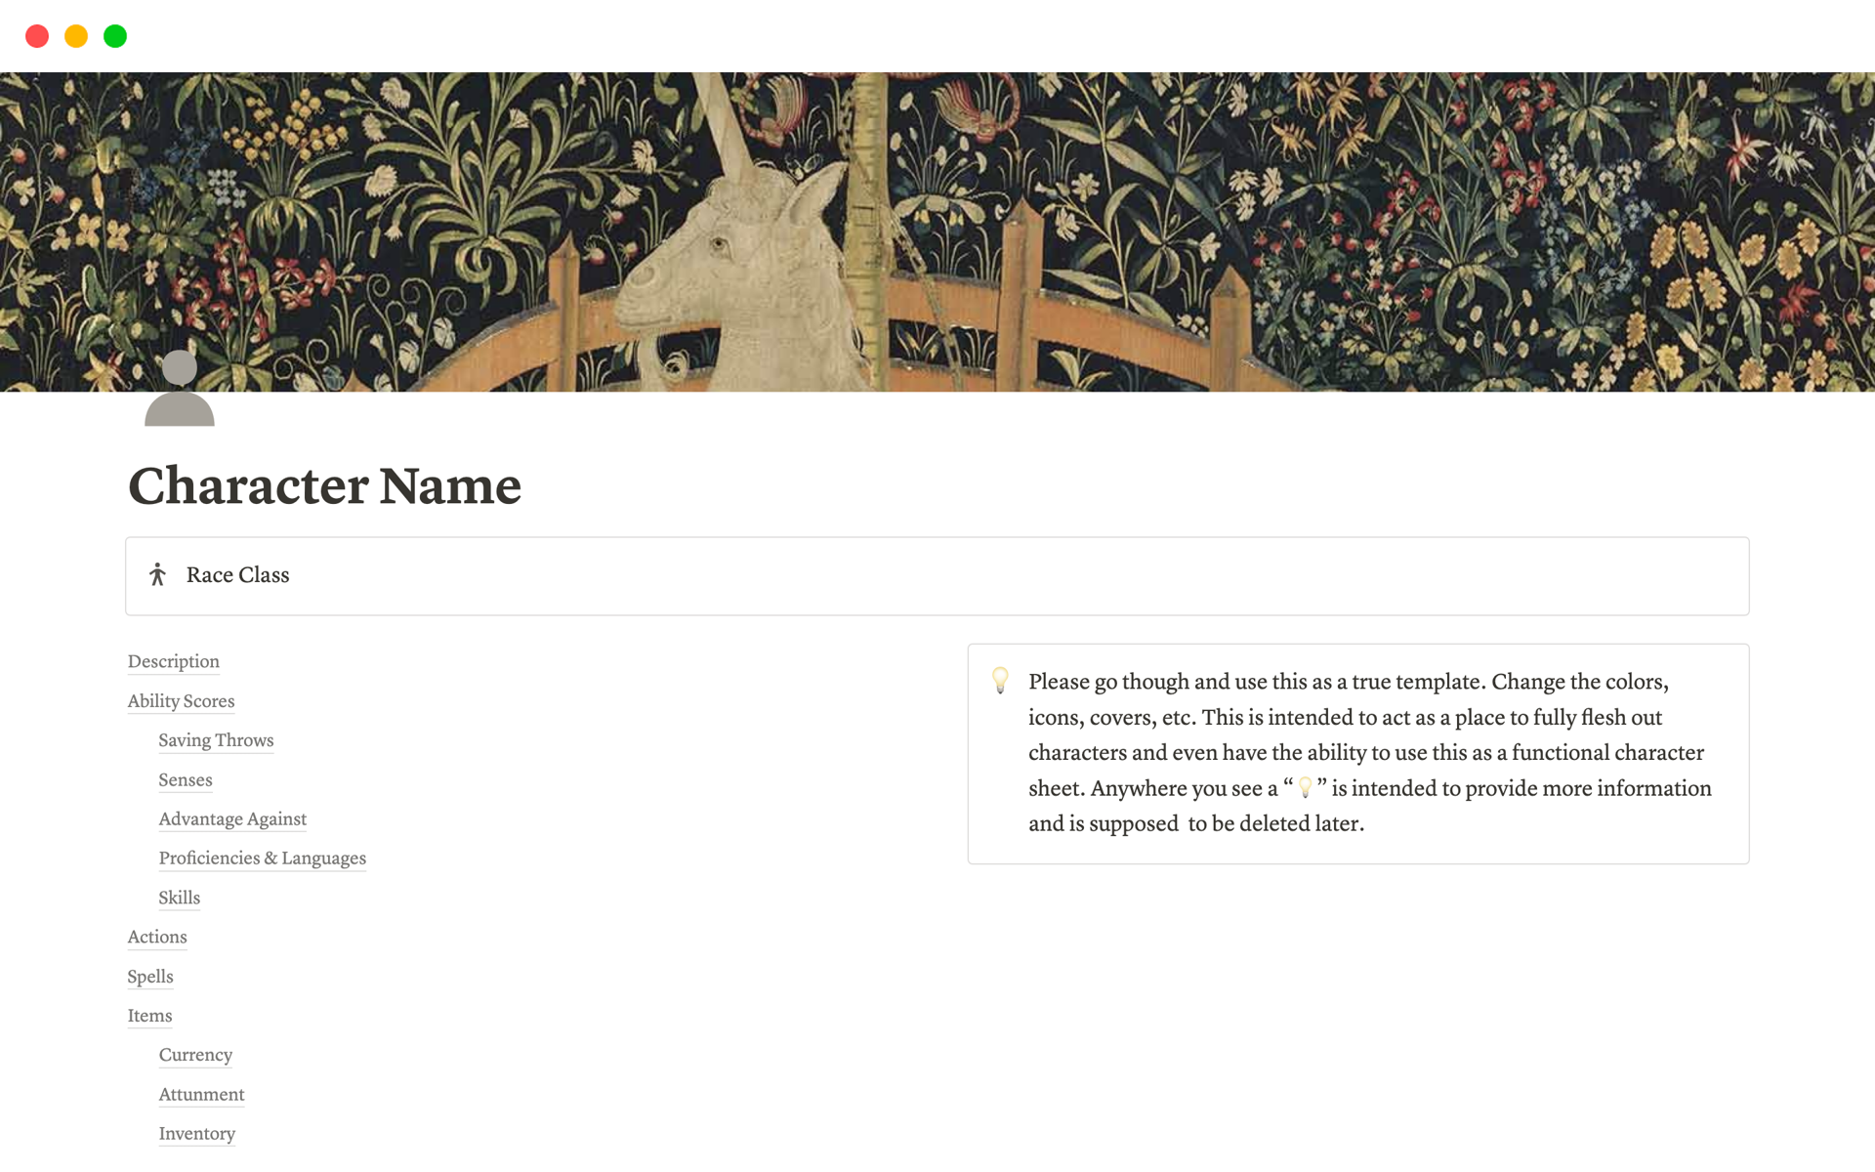Jump to the Description section

point(174,661)
